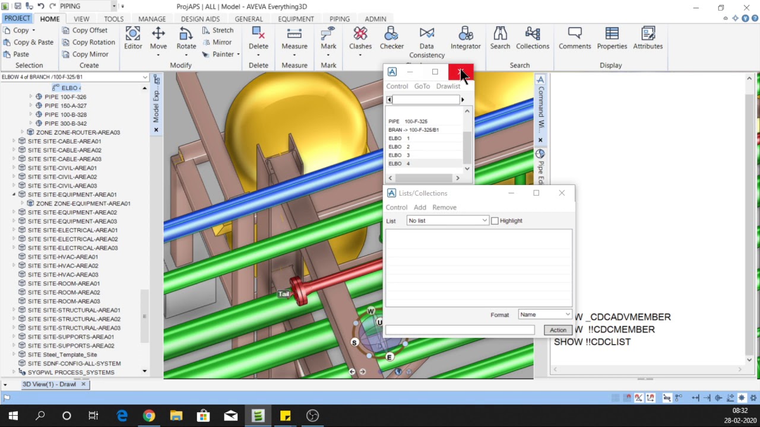Viewport: 760px width, 427px height.
Task: Click Remove in Lists/Collections menu
Action: tap(444, 208)
